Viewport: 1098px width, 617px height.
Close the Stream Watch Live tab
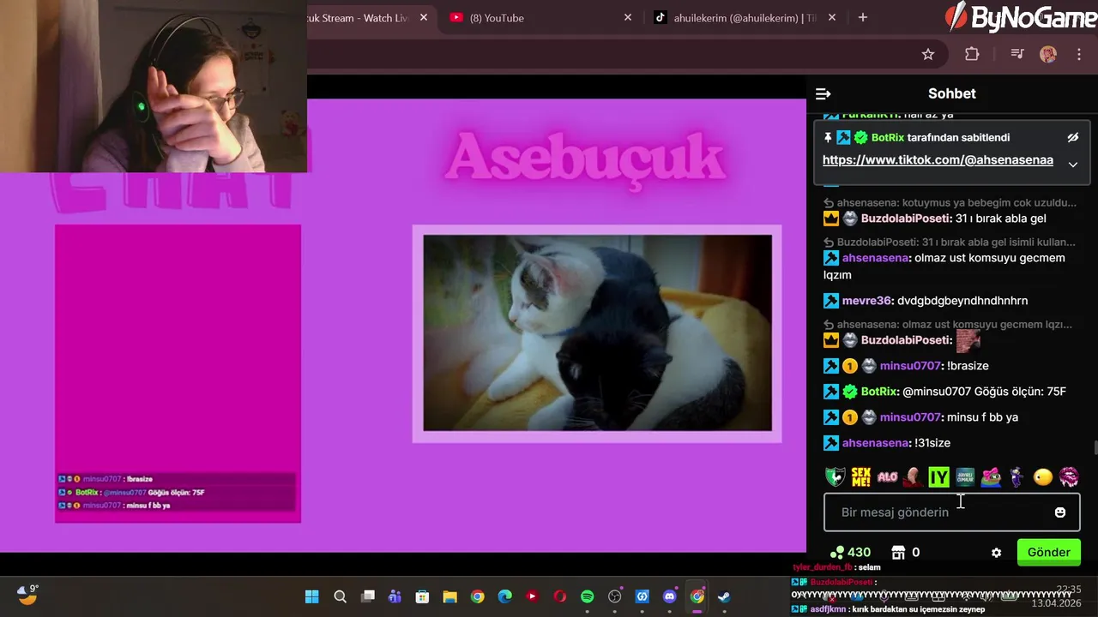(x=423, y=17)
